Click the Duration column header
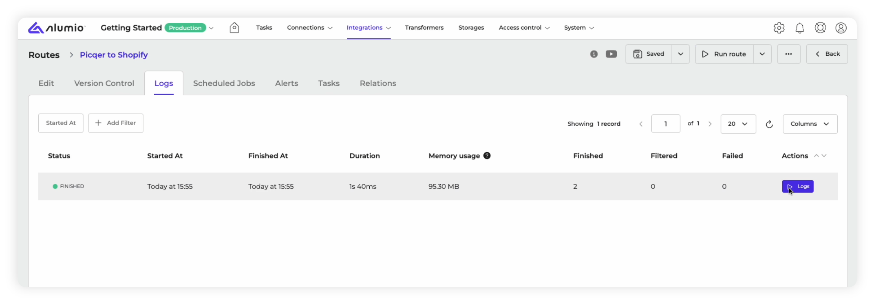Image resolution: width=874 pixels, height=305 pixels. (x=364, y=156)
